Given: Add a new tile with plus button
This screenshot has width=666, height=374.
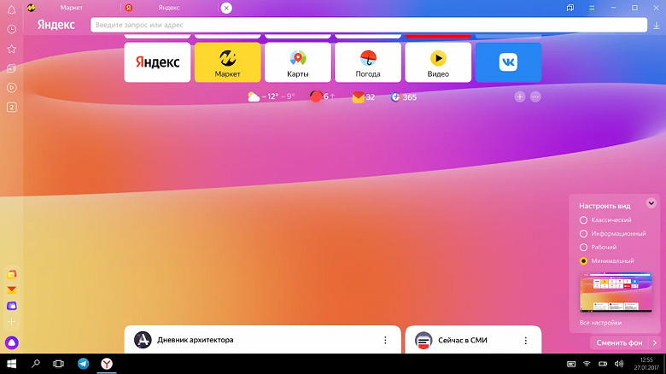Looking at the screenshot, I should (519, 97).
